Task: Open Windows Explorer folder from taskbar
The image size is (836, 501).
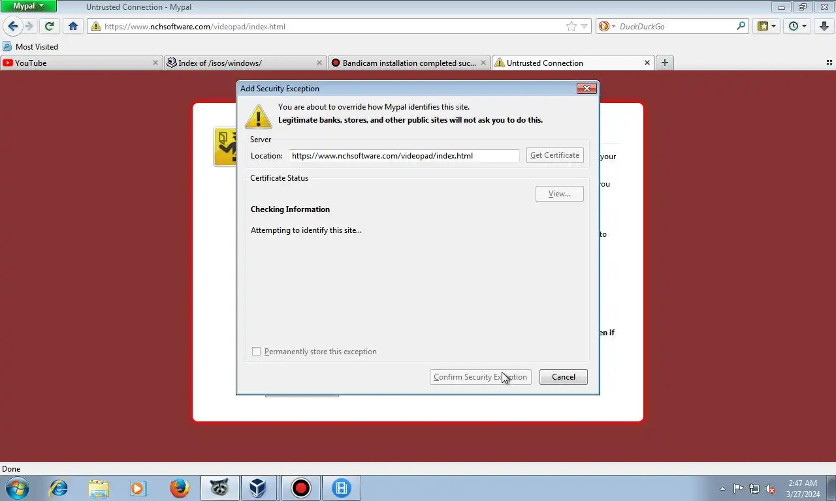Action: tap(99, 488)
